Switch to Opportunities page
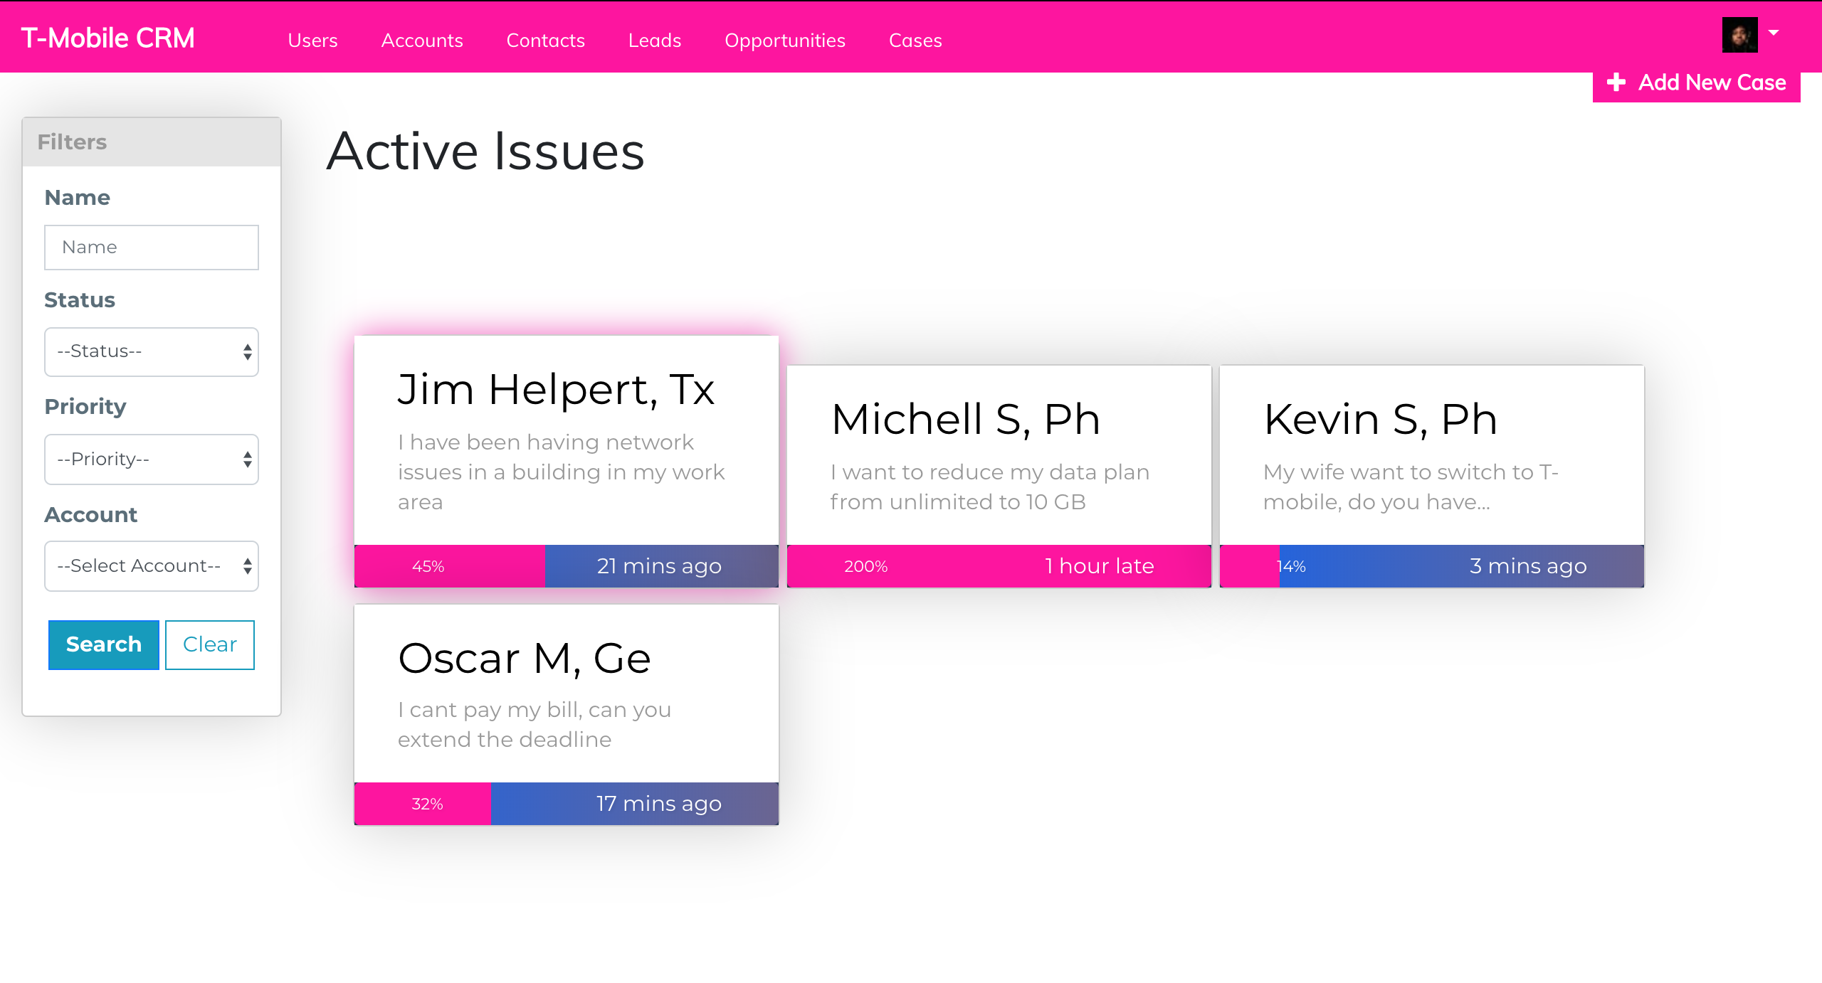Viewport: 1822px width, 983px height. click(784, 41)
